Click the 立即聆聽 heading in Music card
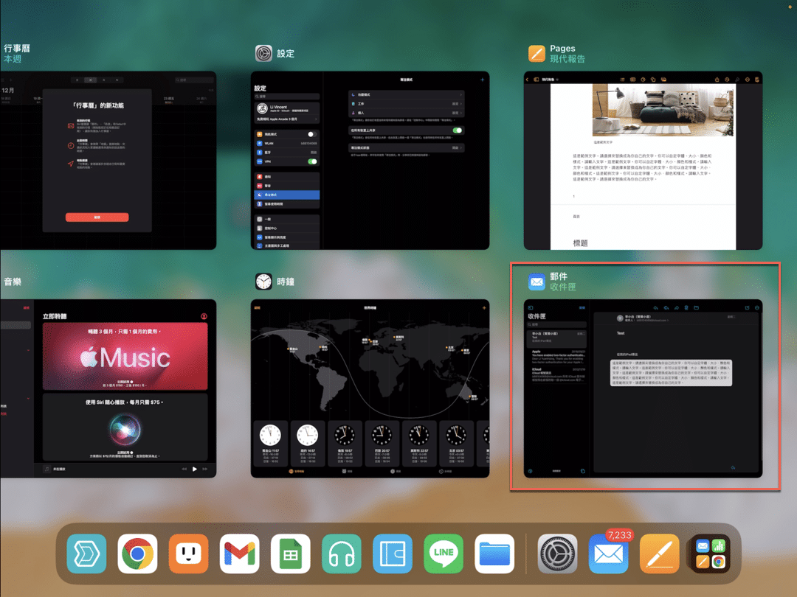Viewport: 797px width, 597px height. click(55, 316)
